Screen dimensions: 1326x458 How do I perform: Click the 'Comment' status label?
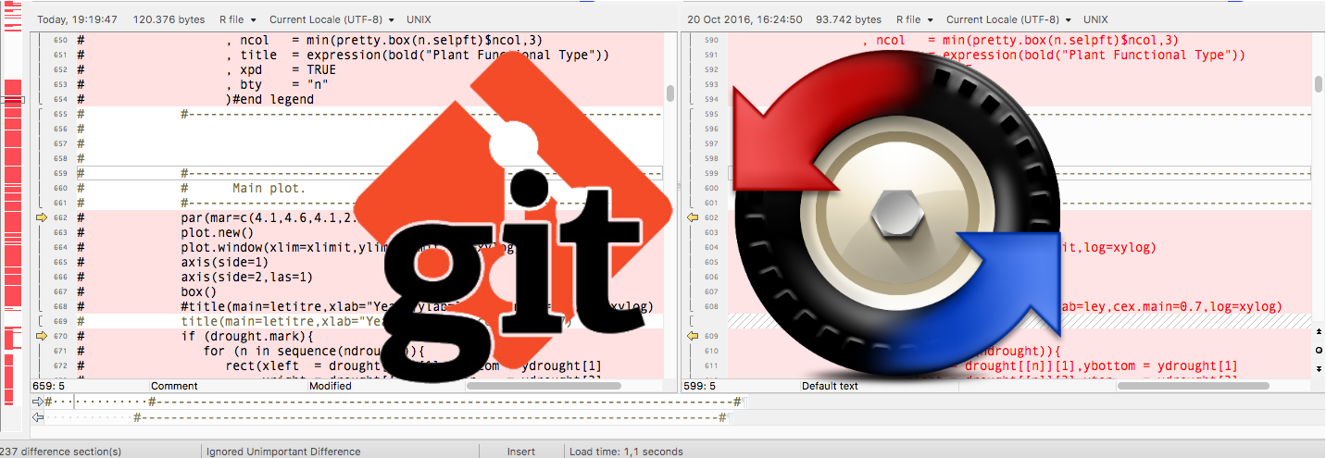174,386
